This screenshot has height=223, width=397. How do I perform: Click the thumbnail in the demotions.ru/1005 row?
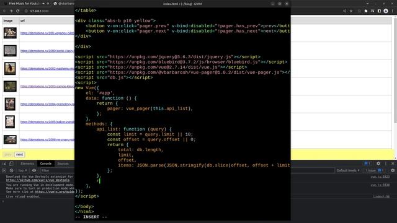(x=10, y=122)
